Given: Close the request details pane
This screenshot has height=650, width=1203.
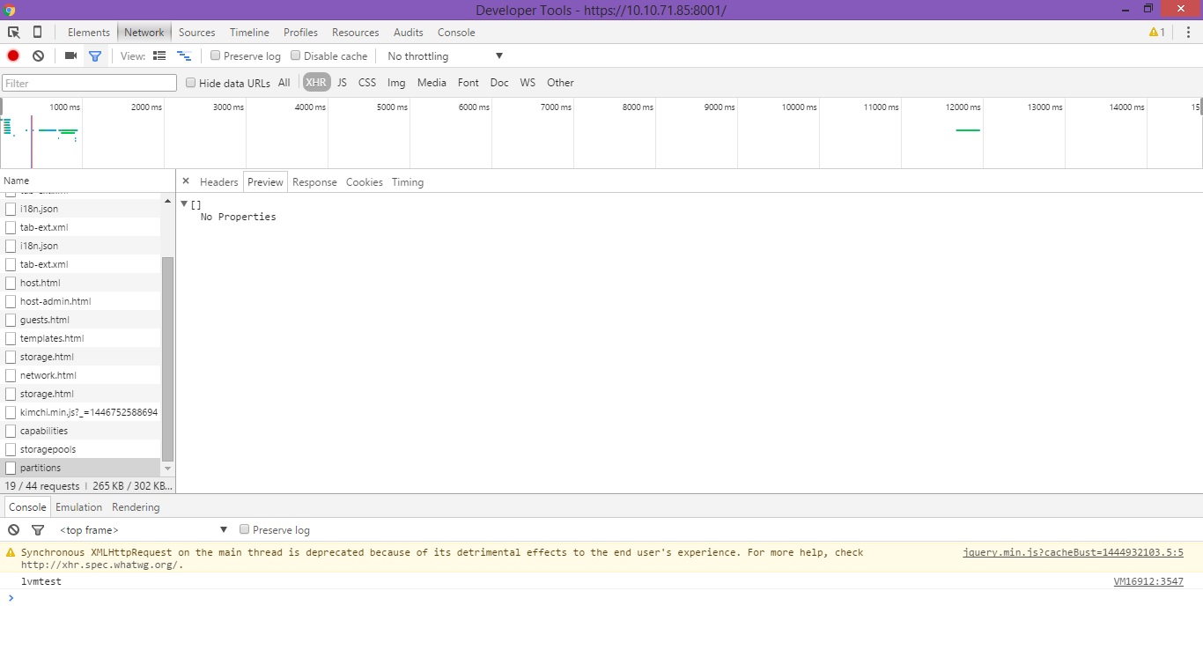Looking at the screenshot, I should tap(186, 181).
